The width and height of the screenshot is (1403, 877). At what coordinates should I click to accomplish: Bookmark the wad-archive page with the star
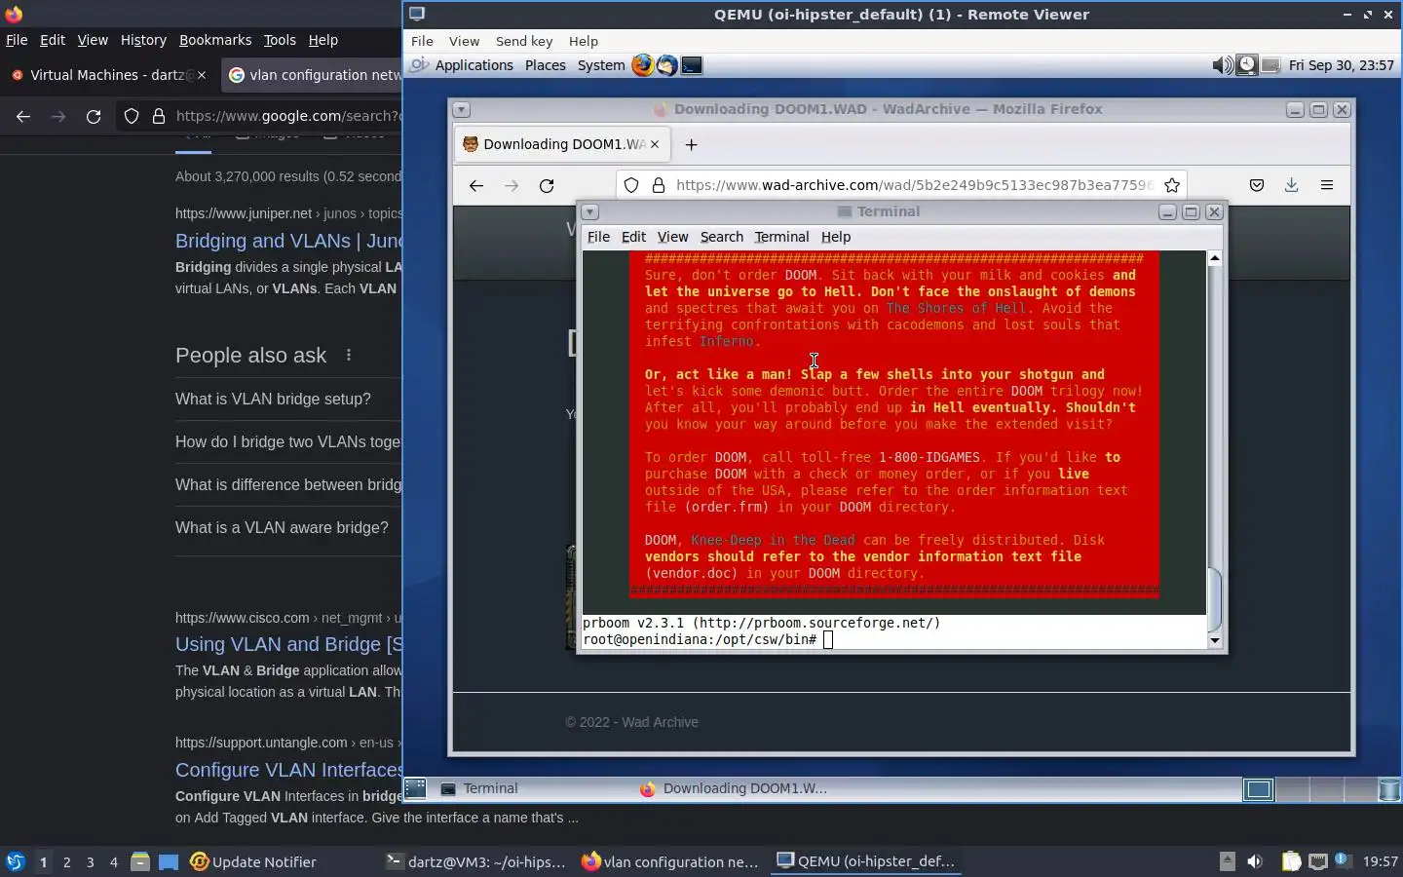click(x=1172, y=185)
